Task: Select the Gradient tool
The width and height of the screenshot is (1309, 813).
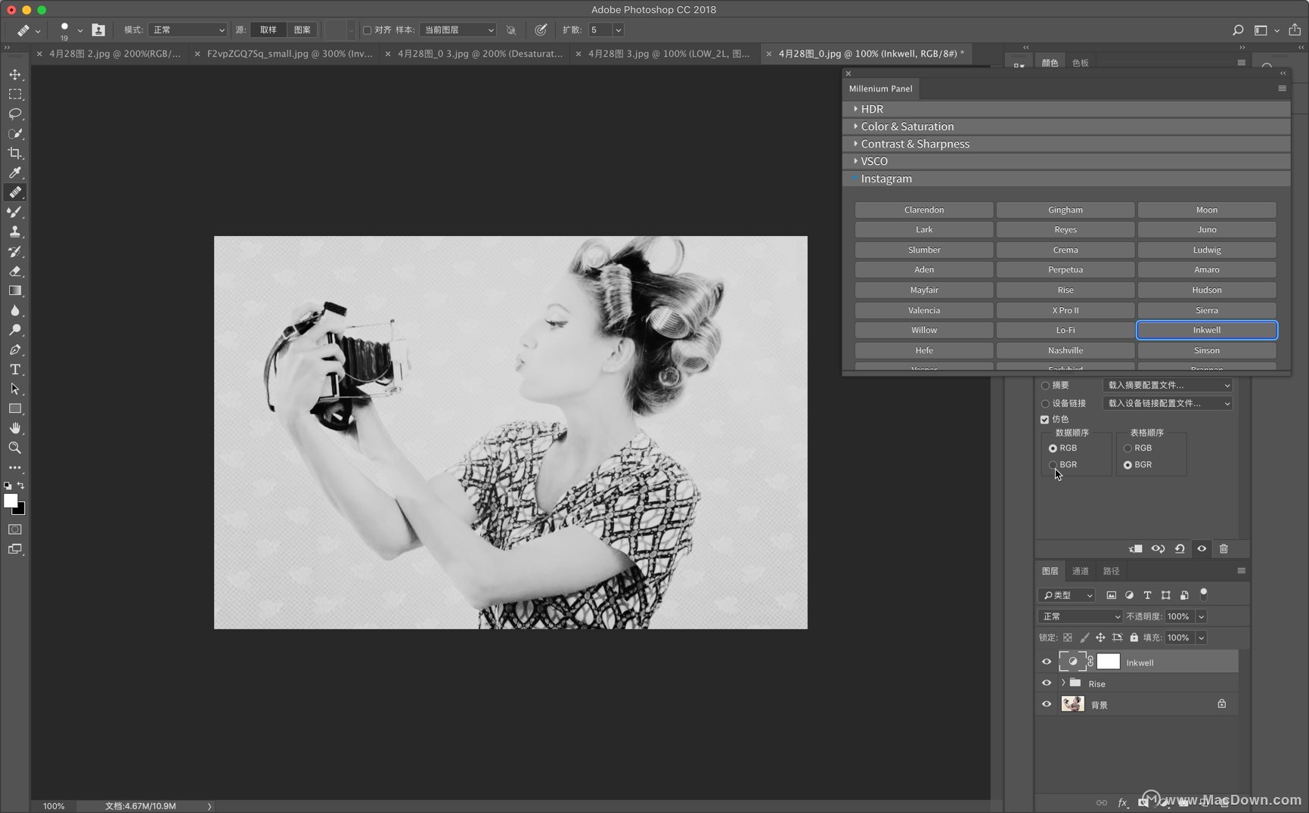Action: (x=15, y=290)
